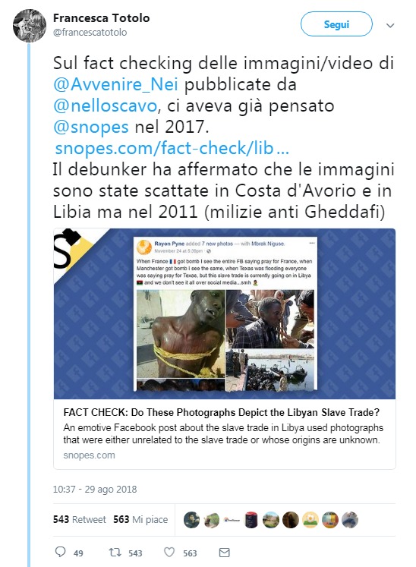The image size is (416, 567).
Task: Open the @Avvenire_Nei mention
Action: pyautogui.click(x=115, y=84)
